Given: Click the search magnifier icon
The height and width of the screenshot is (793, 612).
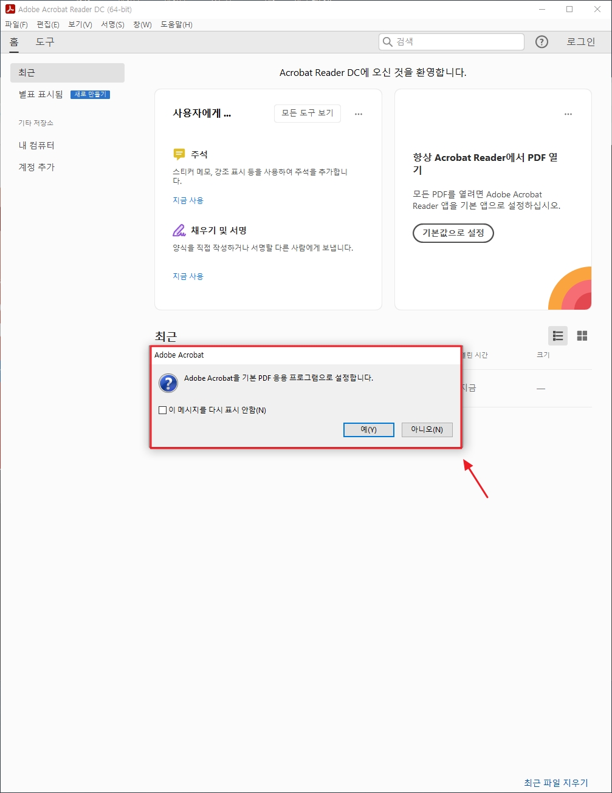Looking at the screenshot, I should (387, 42).
